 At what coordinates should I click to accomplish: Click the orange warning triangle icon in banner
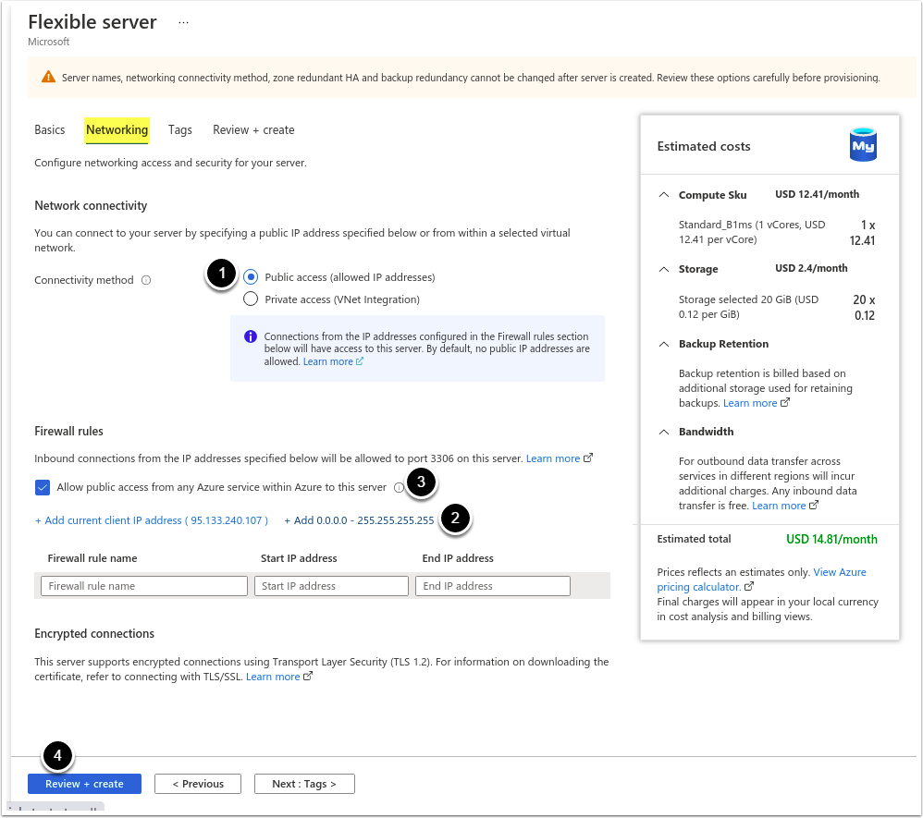click(x=48, y=78)
